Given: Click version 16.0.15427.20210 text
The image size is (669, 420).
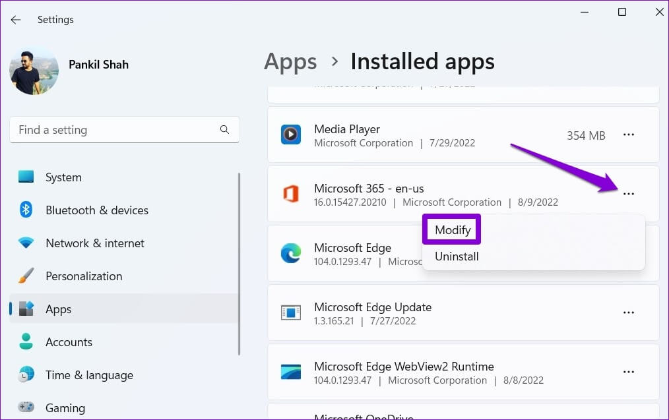Looking at the screenshot, I should point(350,202).
